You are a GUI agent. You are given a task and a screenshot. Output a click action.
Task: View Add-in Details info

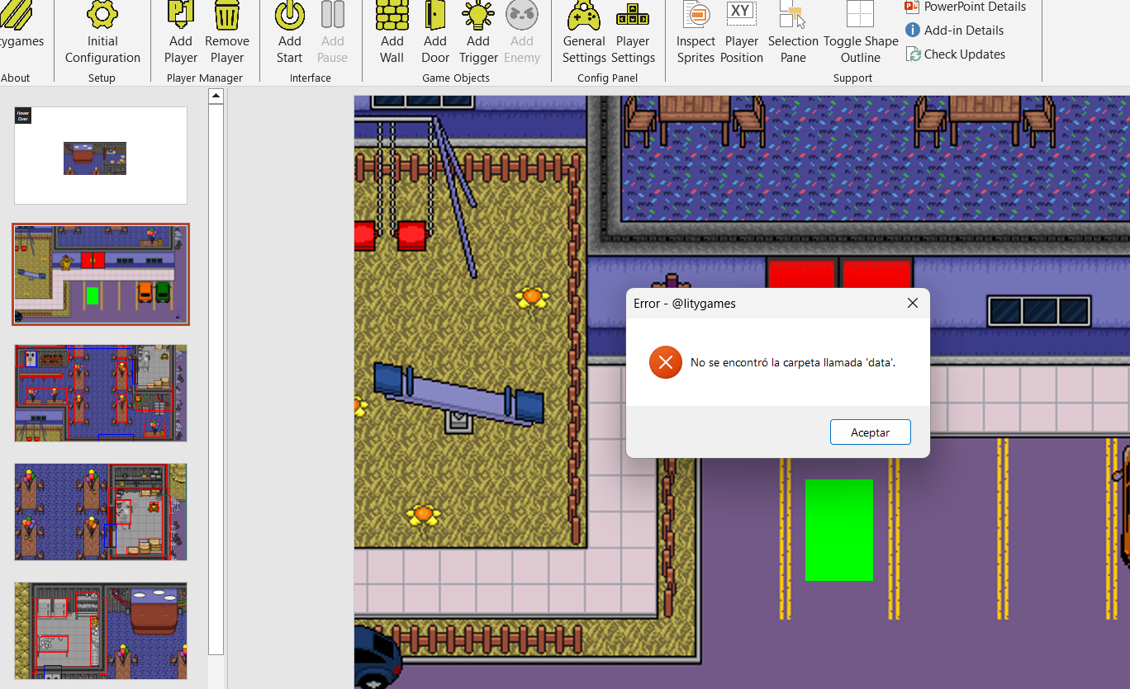(x=955, y=31)
